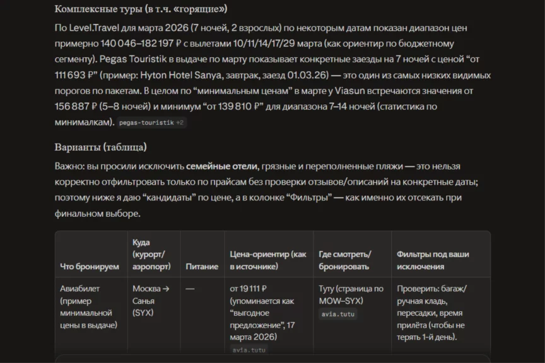
Task: Select the "Питание" column header
Action: 202,267
